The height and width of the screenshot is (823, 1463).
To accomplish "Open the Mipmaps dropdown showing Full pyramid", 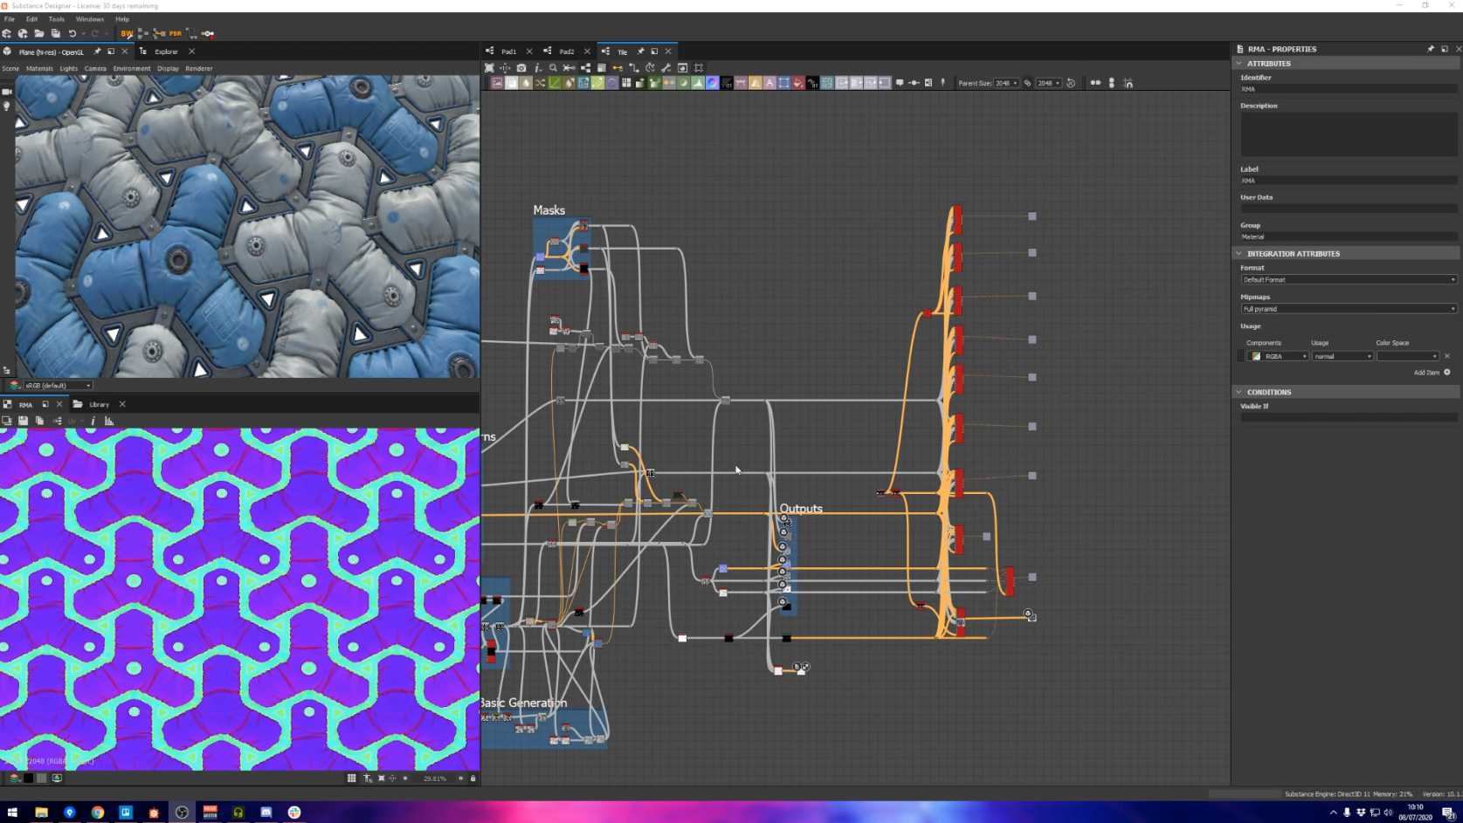I will pos(1349,309).
